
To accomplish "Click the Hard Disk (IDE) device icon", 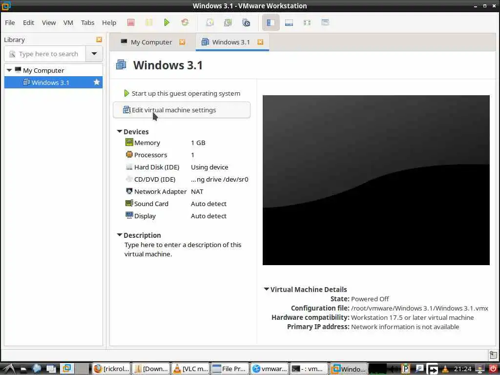I will tap(129, 167).
